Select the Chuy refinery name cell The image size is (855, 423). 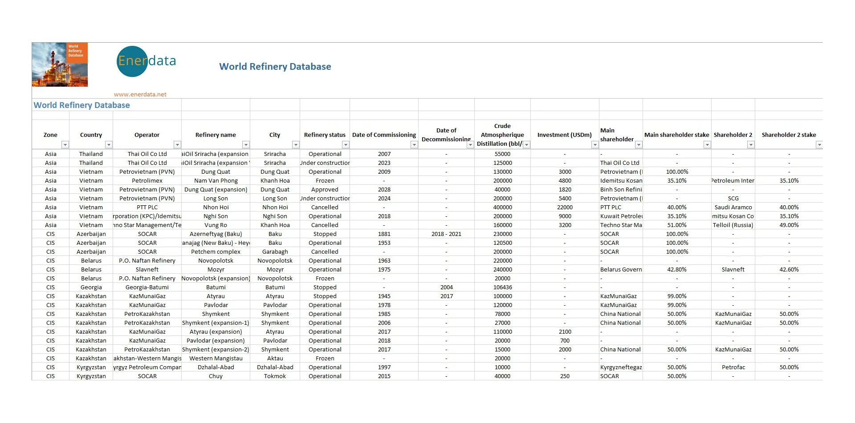click(x=216, y=376)
